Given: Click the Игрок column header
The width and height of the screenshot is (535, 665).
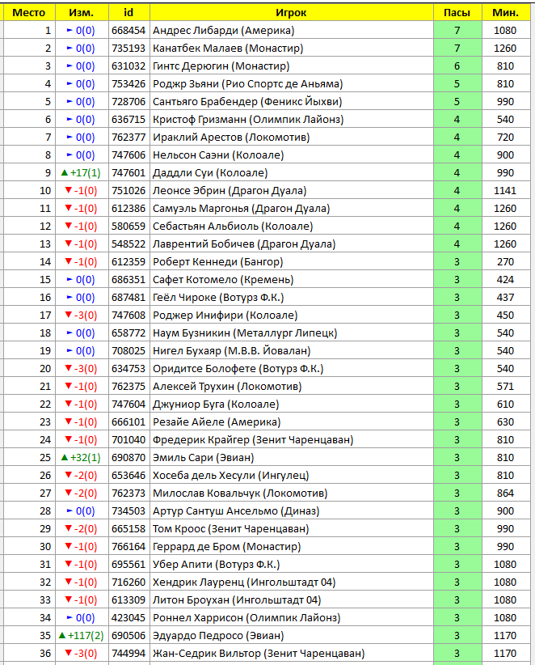Looking at the screenshot, I should coord(292,13).
